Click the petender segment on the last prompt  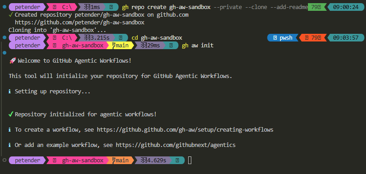pyautogui.click(x=27, y=160)
